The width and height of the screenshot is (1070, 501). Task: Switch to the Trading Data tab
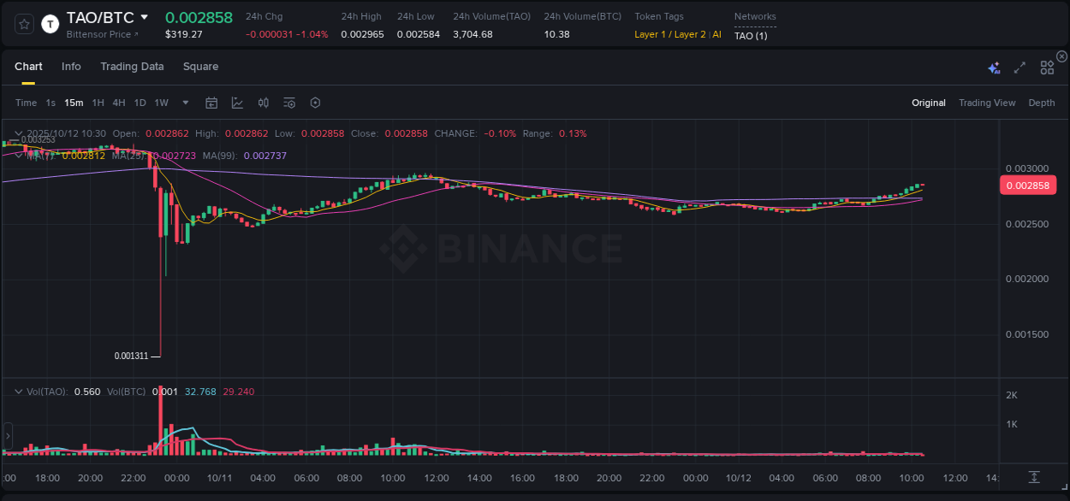pyautogui.click(x=132, y=66)
